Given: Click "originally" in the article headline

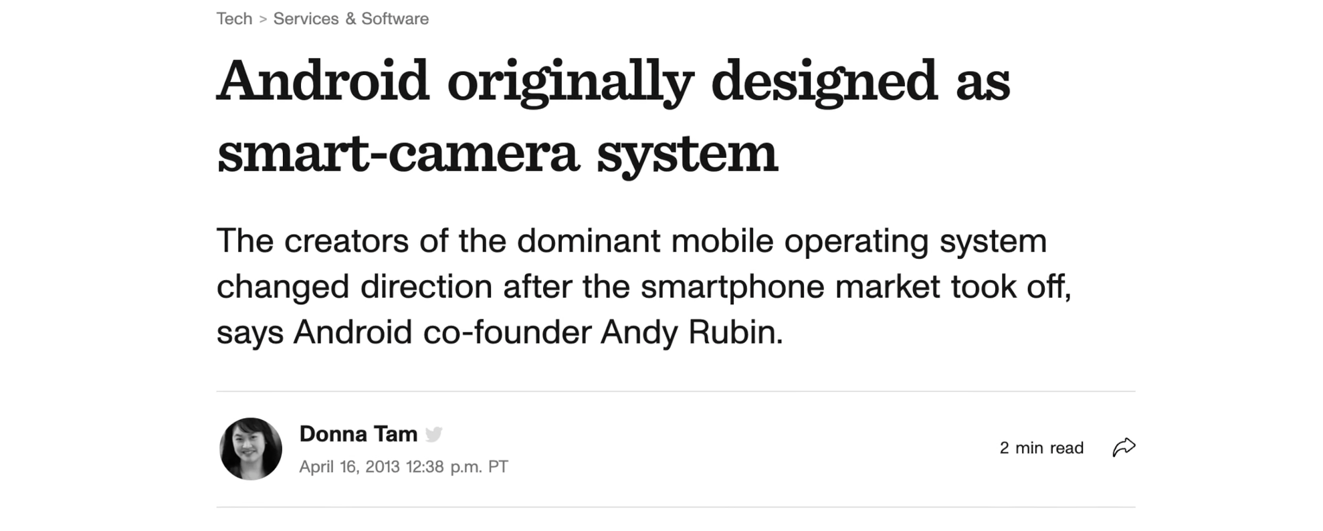Looking at the screenshot, I should [570, 81].
